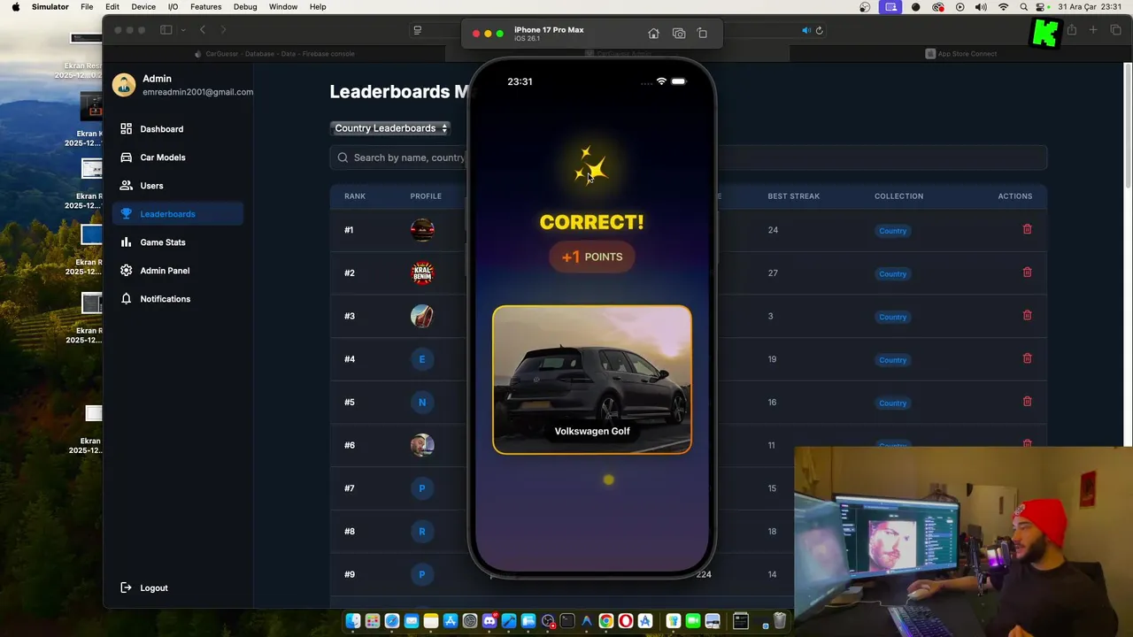
Task: Click the Volkswagen Golf car image
Action: tap(592, 380)
